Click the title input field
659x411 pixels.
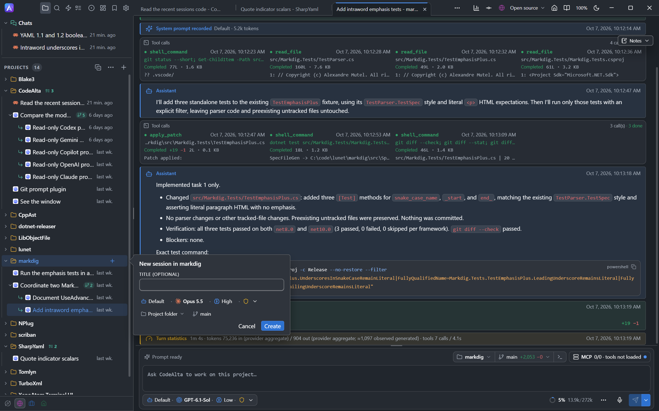pyautogui.click(x=211, y=285)
